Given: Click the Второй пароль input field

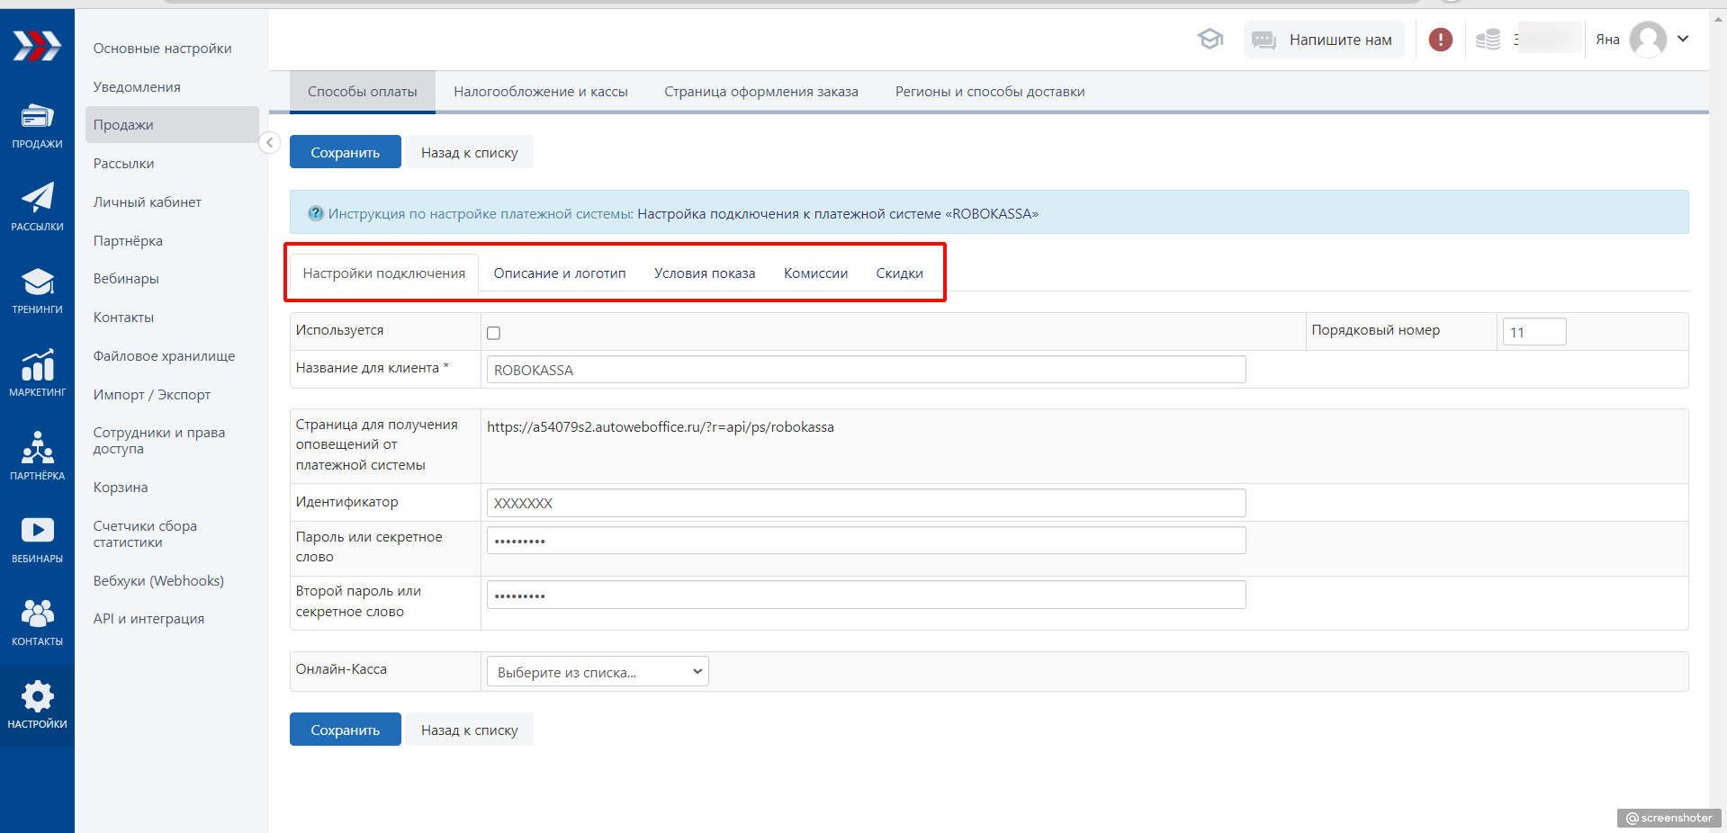Looking at the screenshot, I should pos(867,595).
